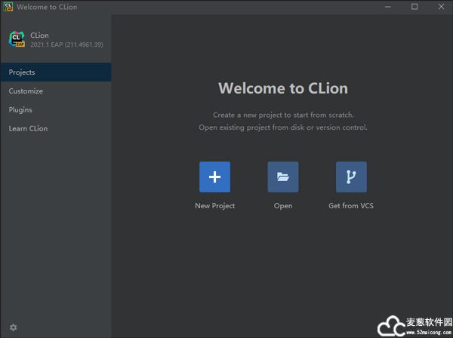Click the New Project plus icon

point(214,177)
